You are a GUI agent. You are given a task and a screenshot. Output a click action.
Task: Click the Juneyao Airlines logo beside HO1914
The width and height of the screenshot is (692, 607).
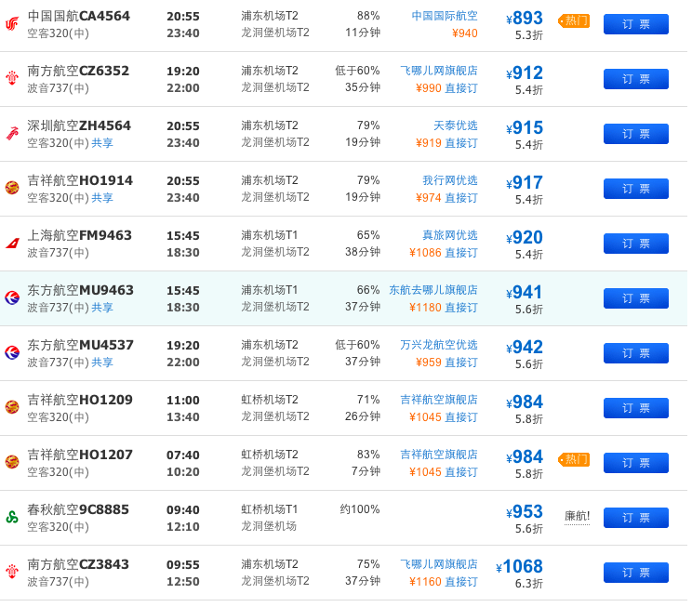pyautogui.click(x=12, y=188)
